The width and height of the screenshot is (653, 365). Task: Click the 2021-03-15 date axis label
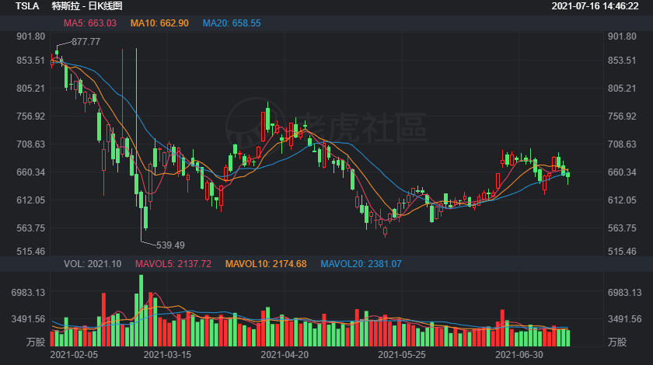167,355
